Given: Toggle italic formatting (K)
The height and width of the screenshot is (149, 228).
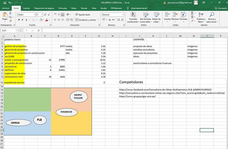Looking at the screenshot, I should (x=23, y=20).
